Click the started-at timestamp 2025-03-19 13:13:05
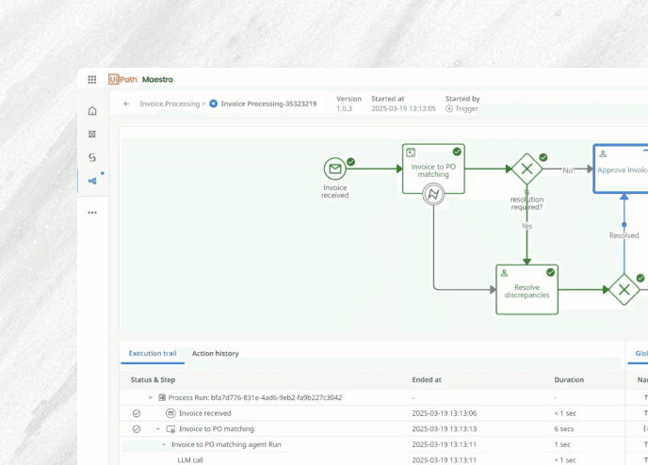 (x=403, y=108)
